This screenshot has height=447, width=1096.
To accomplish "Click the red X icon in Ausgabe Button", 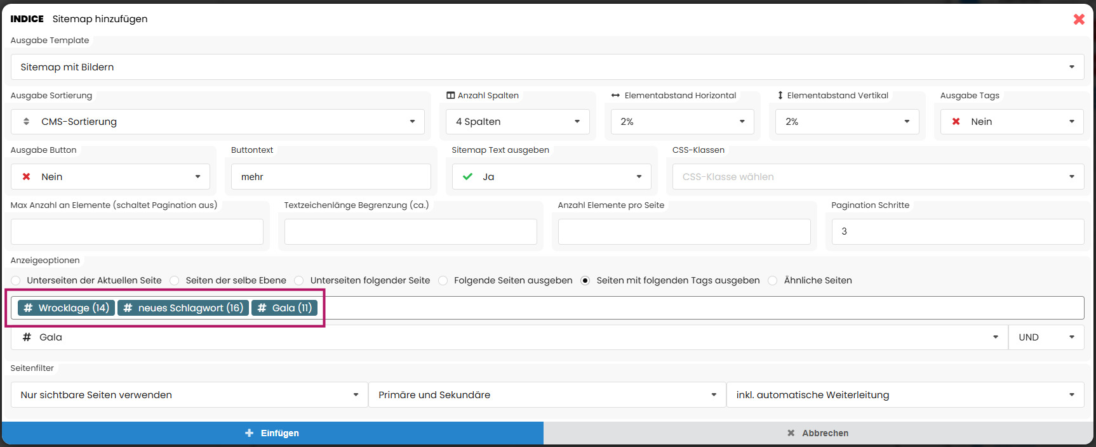I will [26, 177].
